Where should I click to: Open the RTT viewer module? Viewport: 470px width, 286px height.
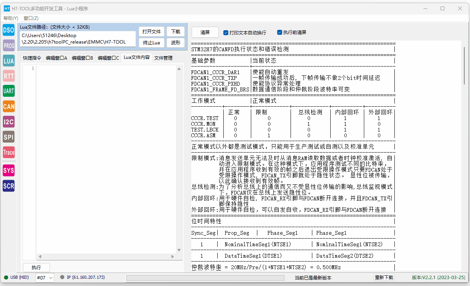coord(8,76)
